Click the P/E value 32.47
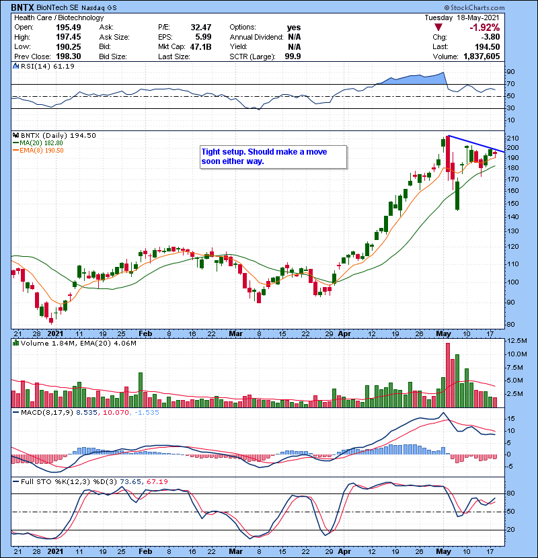Screen dimensions: 538x558 click(x=201, y=28)
